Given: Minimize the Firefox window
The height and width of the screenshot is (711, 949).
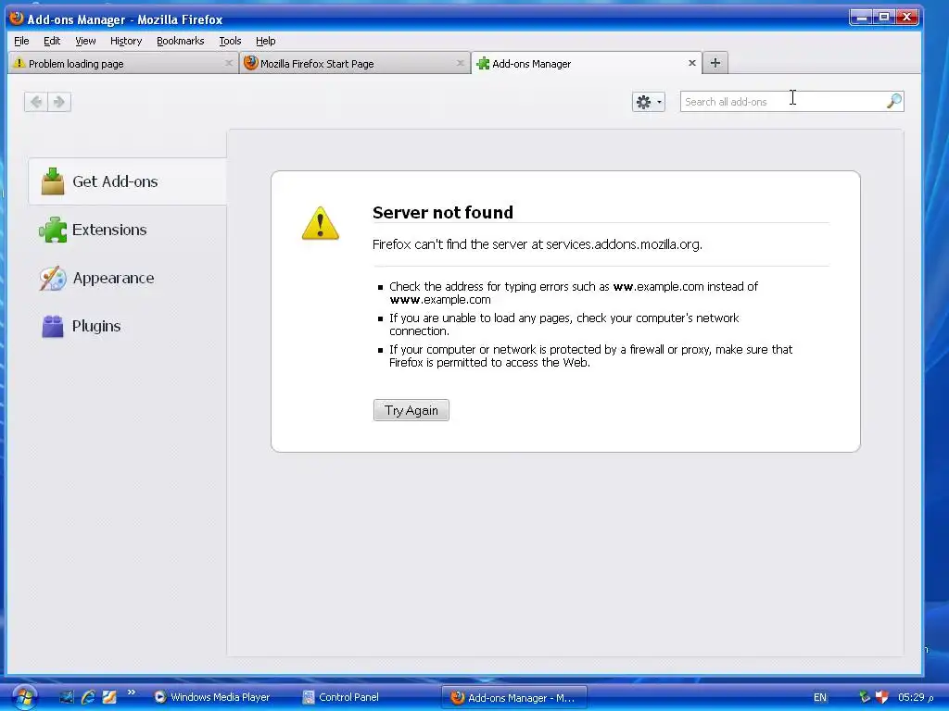Looking at the screenshot, I should [x=861, y=18].
